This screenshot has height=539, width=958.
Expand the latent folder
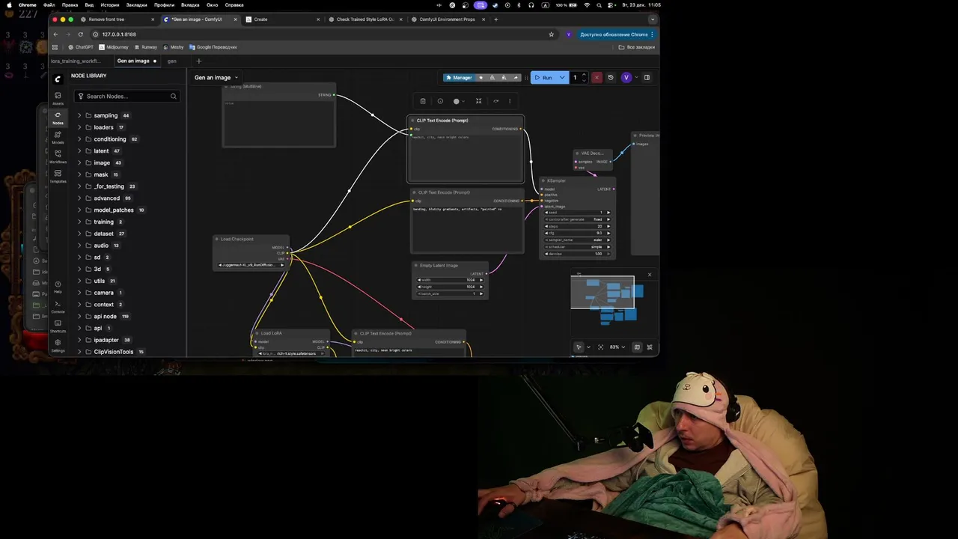[x=79, y=150]
